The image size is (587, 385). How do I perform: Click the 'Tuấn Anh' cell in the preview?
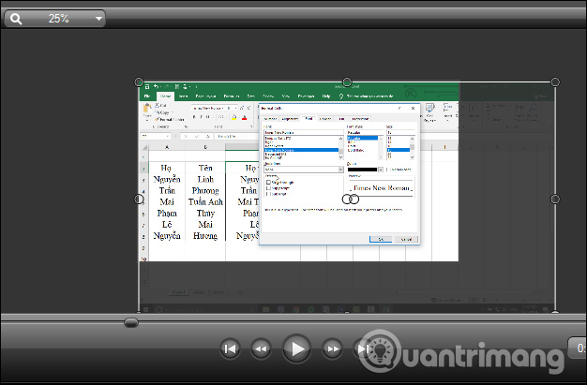[205, 202]
